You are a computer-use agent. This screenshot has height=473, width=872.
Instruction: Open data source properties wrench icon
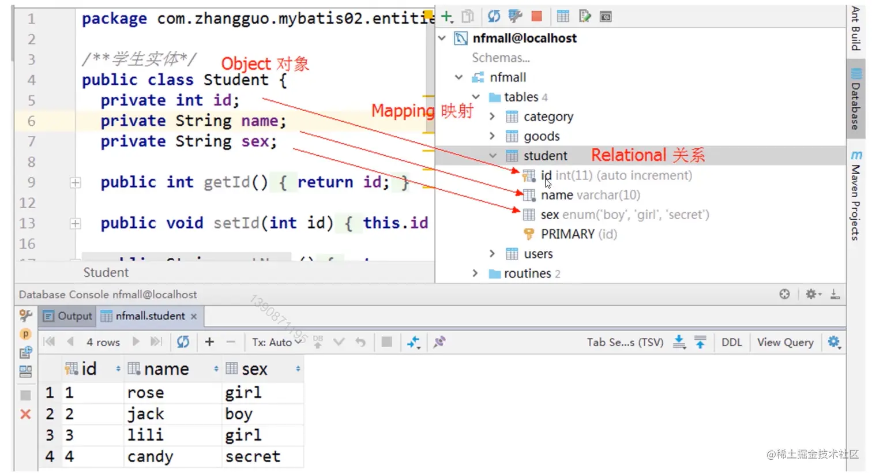(515, 17)
